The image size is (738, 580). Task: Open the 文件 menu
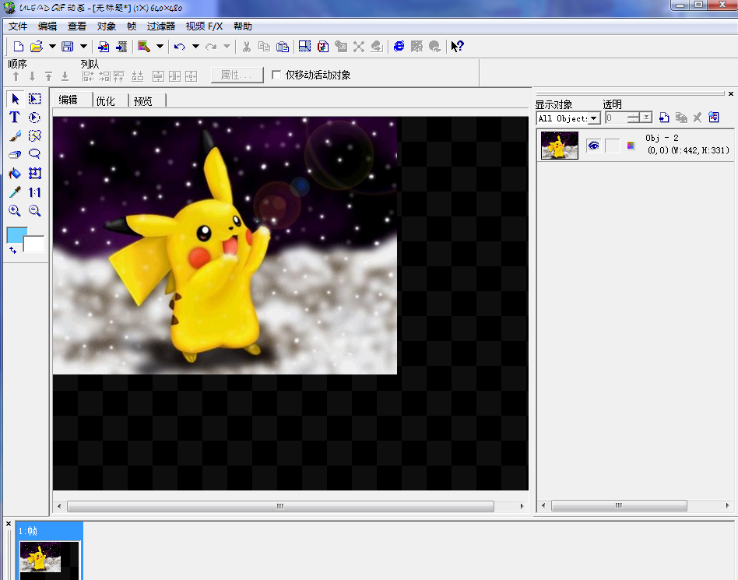point(18,26)
